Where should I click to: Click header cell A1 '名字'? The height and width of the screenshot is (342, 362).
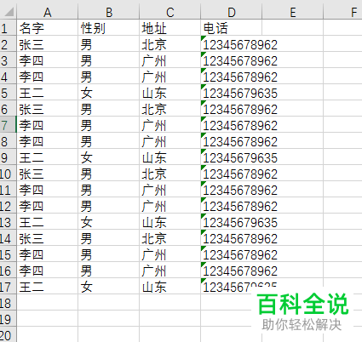[x=47, y=28]
